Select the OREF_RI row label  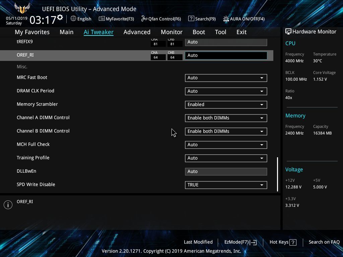[25, 55]
